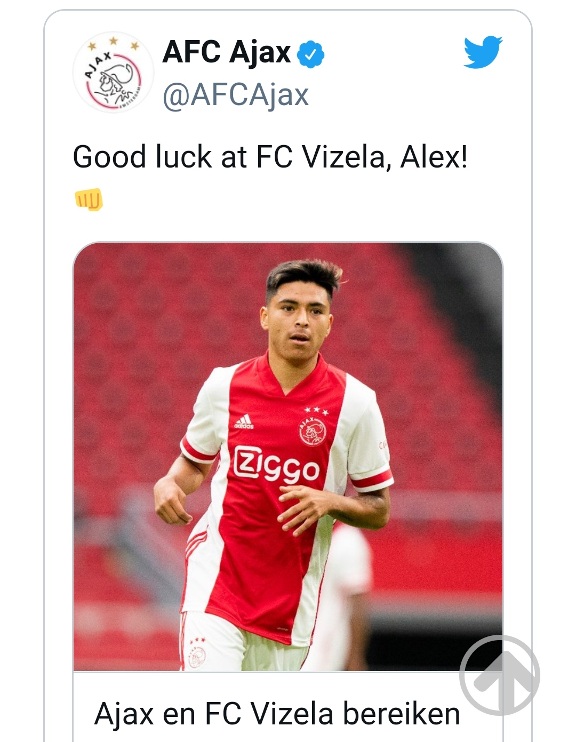Click the Twitter bird icon

[x=484, y=52]
